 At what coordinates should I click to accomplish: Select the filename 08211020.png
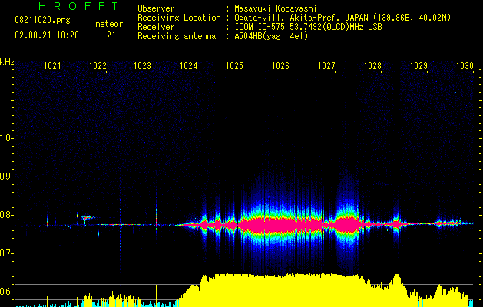point(42,20)
